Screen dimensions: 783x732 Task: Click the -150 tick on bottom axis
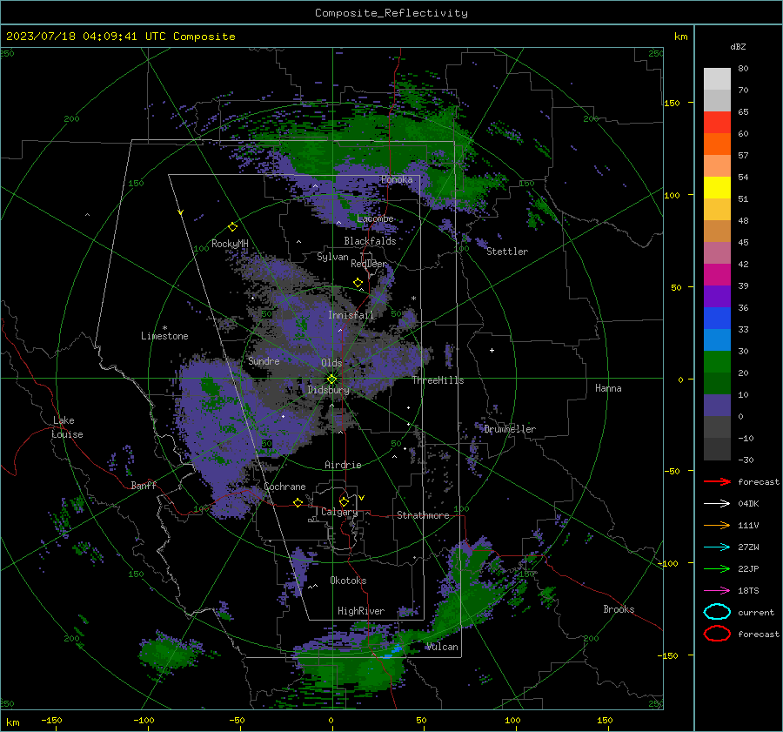[51, 721]
